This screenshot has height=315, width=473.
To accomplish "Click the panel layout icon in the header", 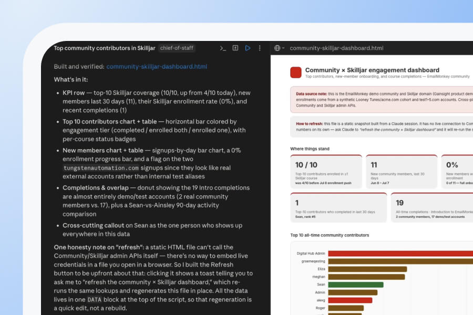I will click(x=235, y=48).
